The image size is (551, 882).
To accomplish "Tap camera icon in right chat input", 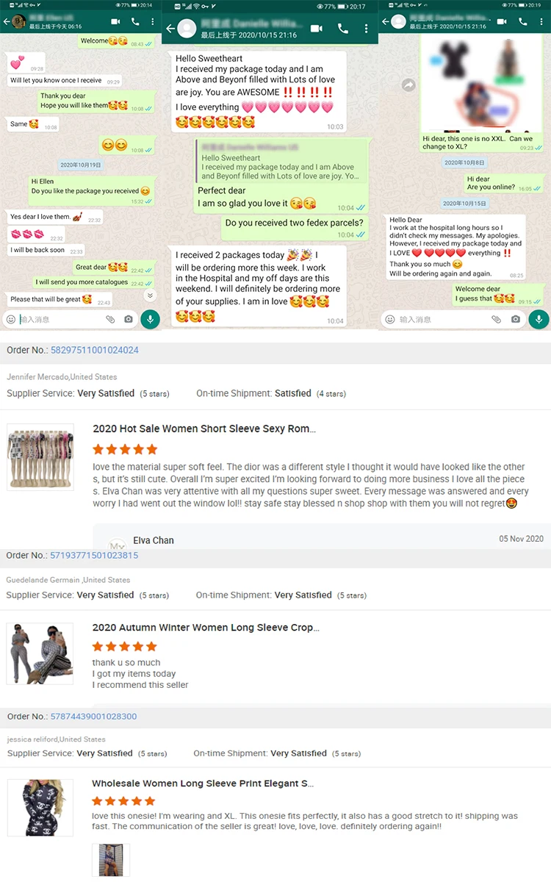I will coord(516,319).
